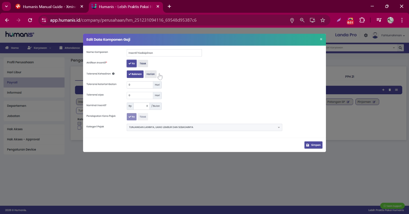Focus the Nominal insentif amount field
409x214 pixels.
(x=141, y=106)
